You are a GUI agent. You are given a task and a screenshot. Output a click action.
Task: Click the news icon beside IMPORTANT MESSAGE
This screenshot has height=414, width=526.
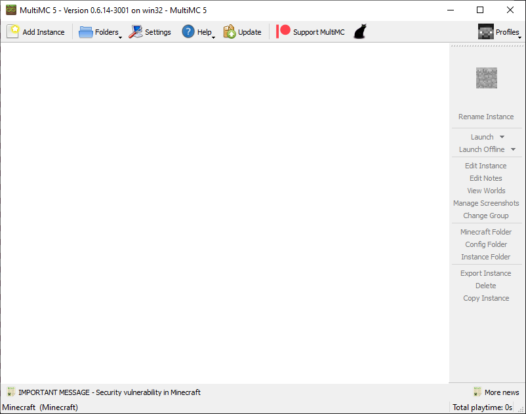pos(11,392)
